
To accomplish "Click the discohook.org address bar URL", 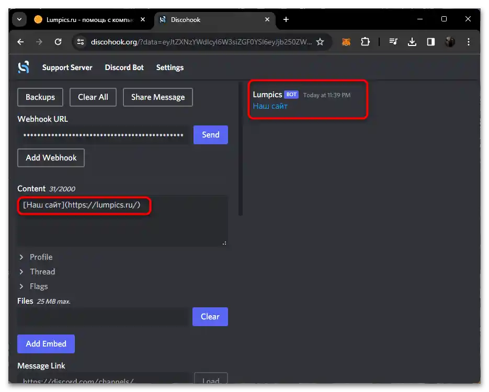I will (x=201, y=42).
